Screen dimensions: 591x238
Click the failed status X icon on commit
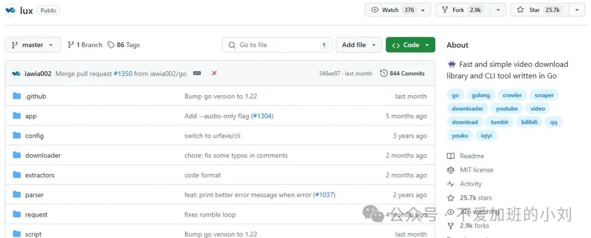[214, 73]
